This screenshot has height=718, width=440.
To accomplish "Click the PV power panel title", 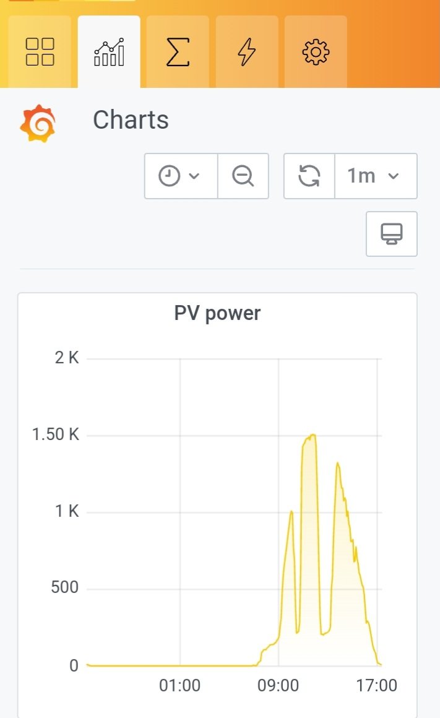I will point(217,313).
